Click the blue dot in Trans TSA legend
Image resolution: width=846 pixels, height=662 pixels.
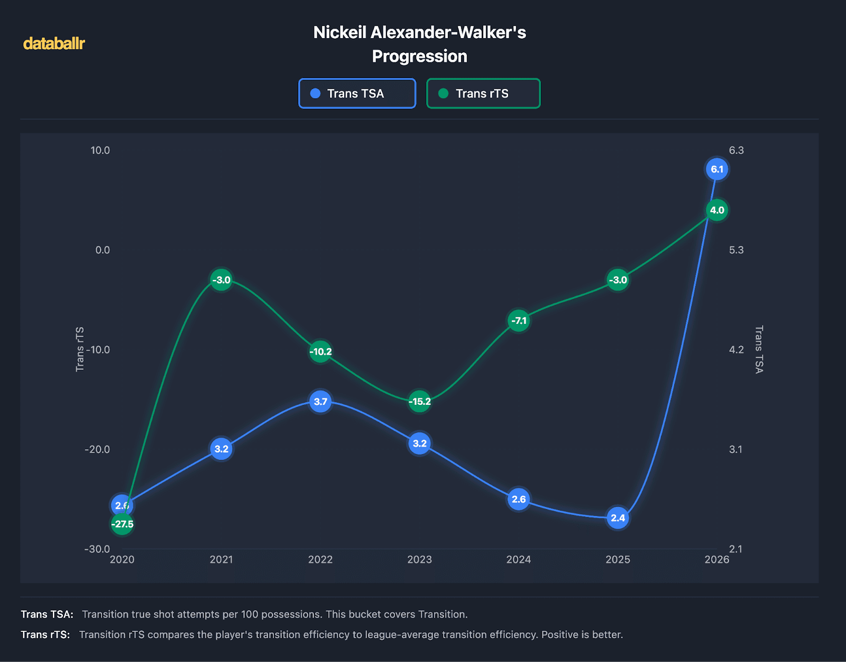[x=315, y=94]
